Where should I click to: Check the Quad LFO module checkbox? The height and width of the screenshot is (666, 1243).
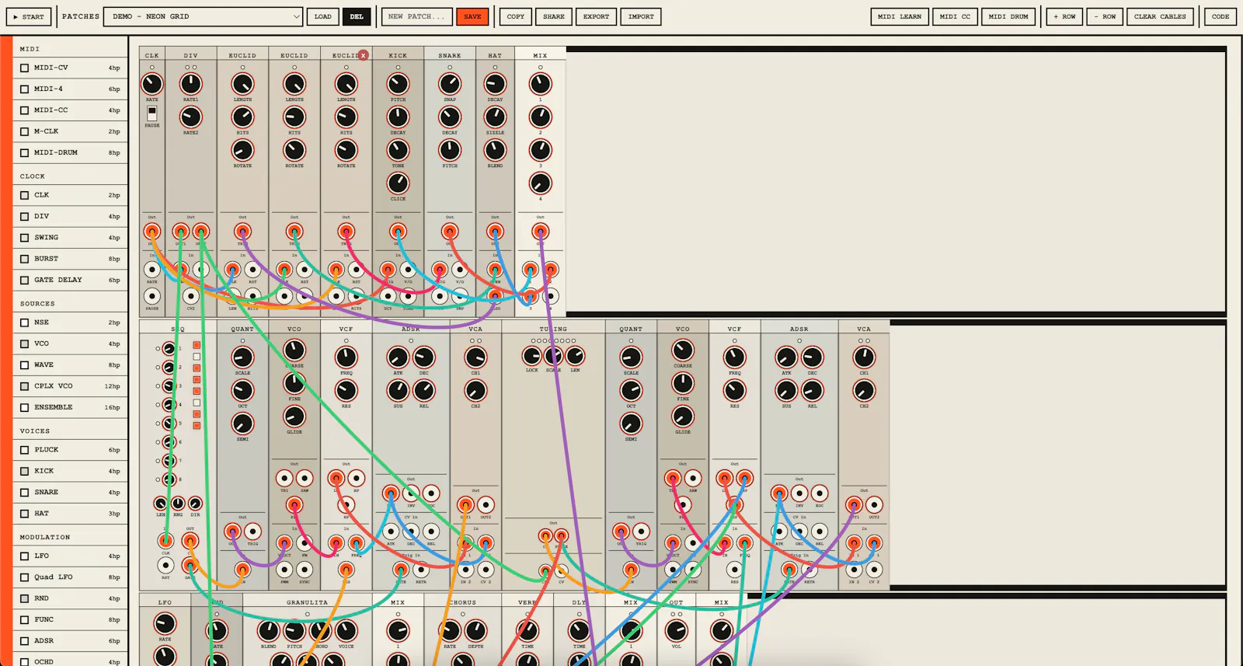pos(25,577)
